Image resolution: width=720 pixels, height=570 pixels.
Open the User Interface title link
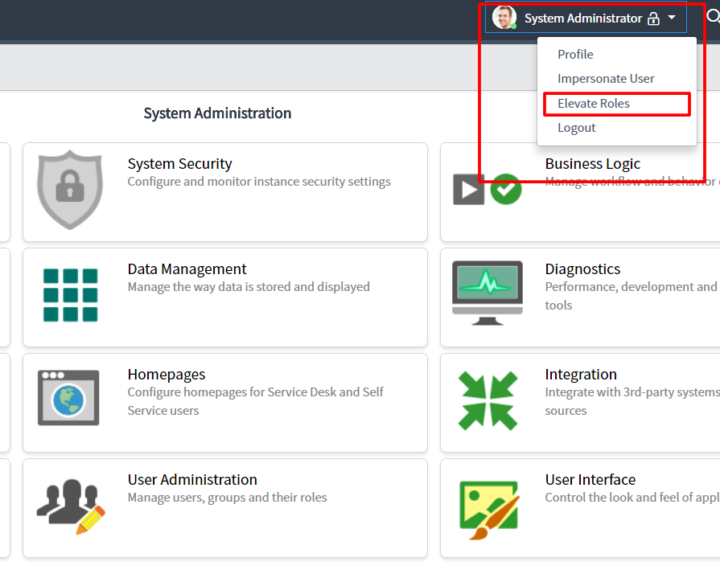tap(590, 480)
